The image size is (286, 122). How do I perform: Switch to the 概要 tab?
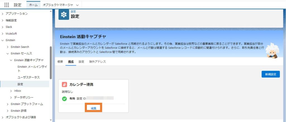pos(60,62)
